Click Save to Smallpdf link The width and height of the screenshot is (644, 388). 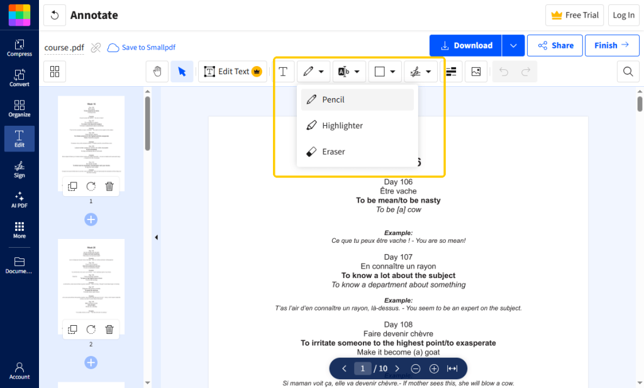point(142,48)
